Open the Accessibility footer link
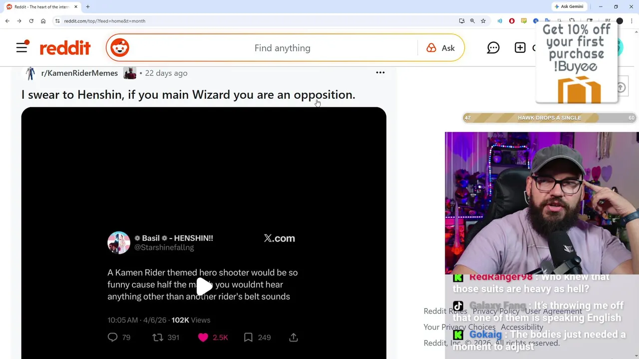This screenshot has width=639, height=359. (522, 327)
